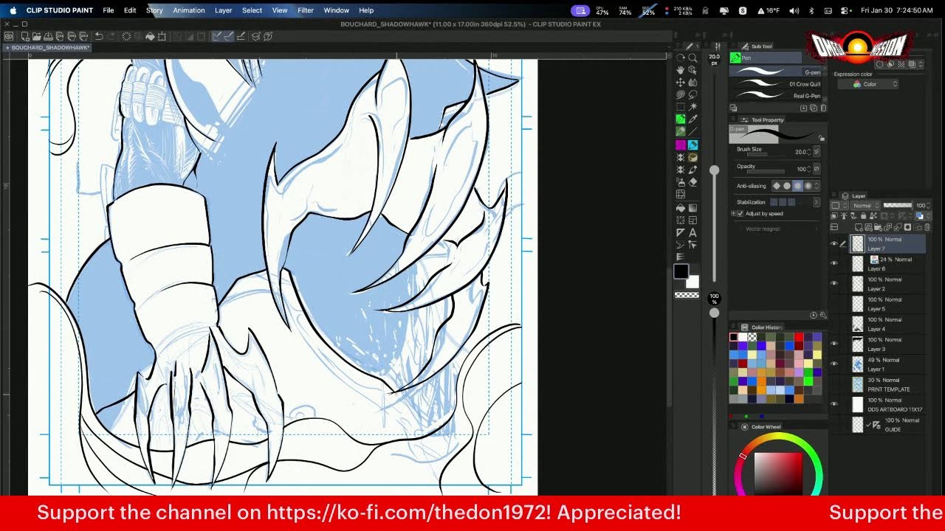Click the Clear spinner icon in command bar
The height and width of the screenshot is (531, 945).
tap(126, 36)
